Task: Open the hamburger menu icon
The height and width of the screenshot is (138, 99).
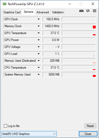Action: point(94,11)
